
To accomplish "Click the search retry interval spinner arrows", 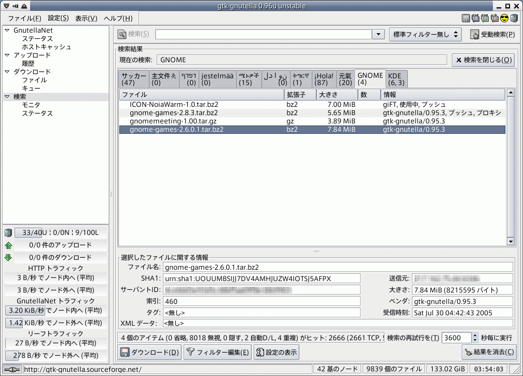I will click(475, 338).
